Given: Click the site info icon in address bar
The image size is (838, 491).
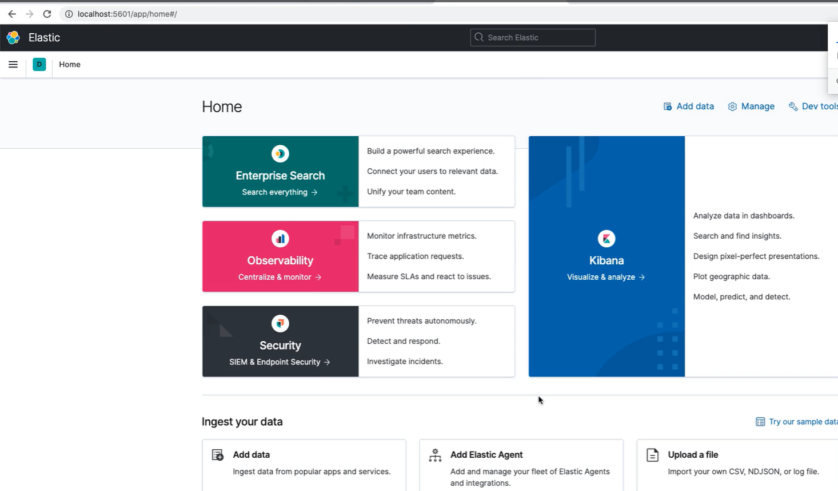Looking at the screenshot, I should [69, 14].
